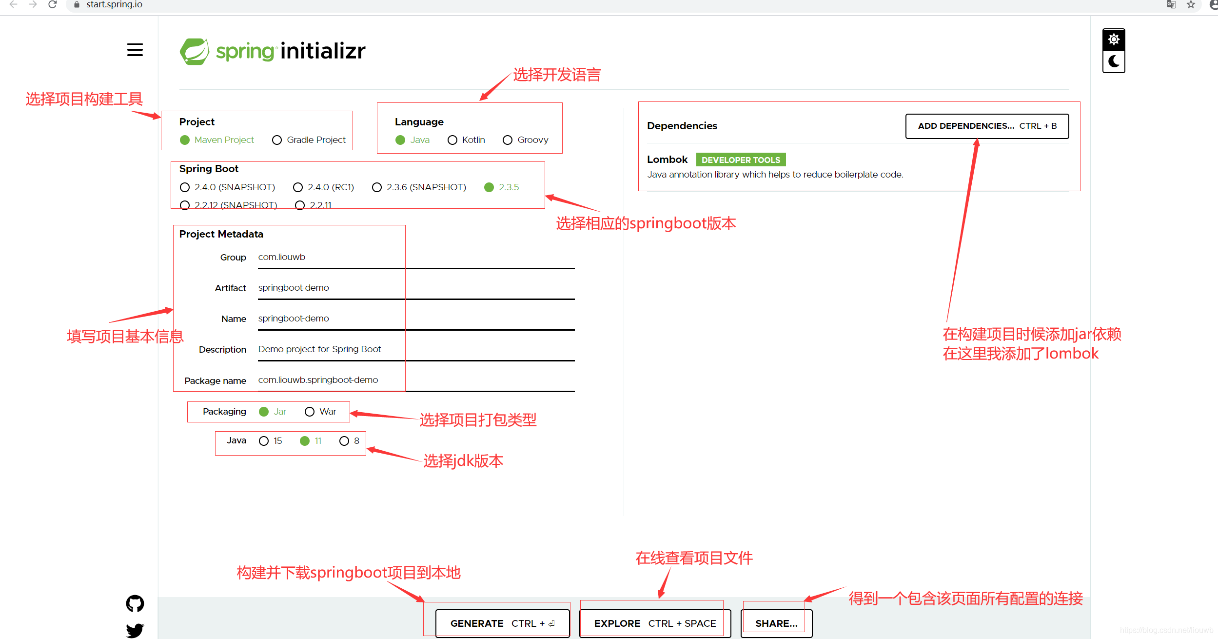1218x639 pixels.
Task: Switch to dark theme moon icon
Action: [1114, 61]
